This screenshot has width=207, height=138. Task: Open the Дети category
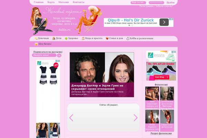[x=59, y=38]
